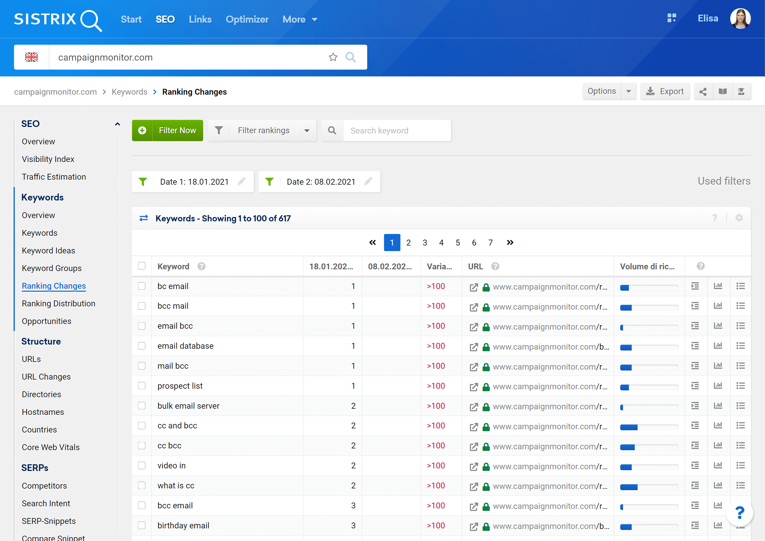
Task: Check the bcc mail row checkbox
Action: tap(142, 306)
